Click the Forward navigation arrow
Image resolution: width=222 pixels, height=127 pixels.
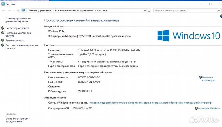[x=10, y=10]
